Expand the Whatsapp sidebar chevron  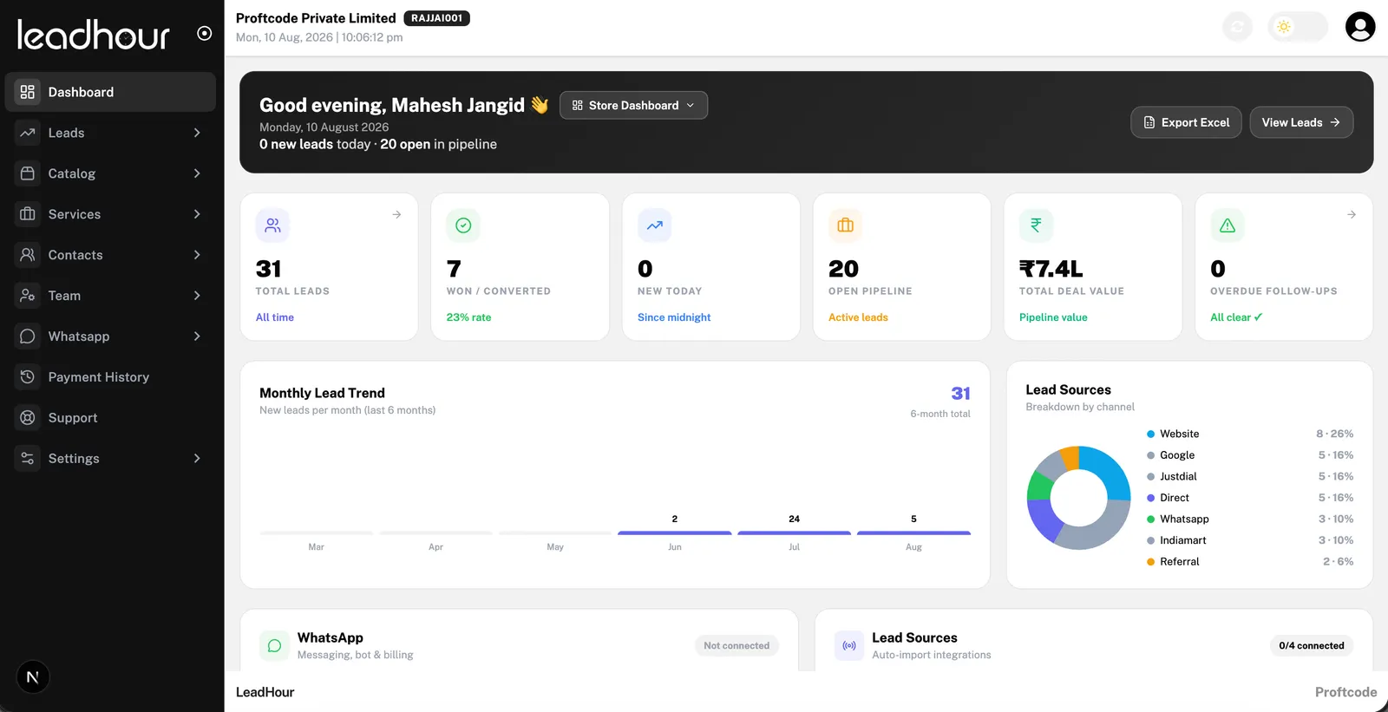[x=197, y=336]
